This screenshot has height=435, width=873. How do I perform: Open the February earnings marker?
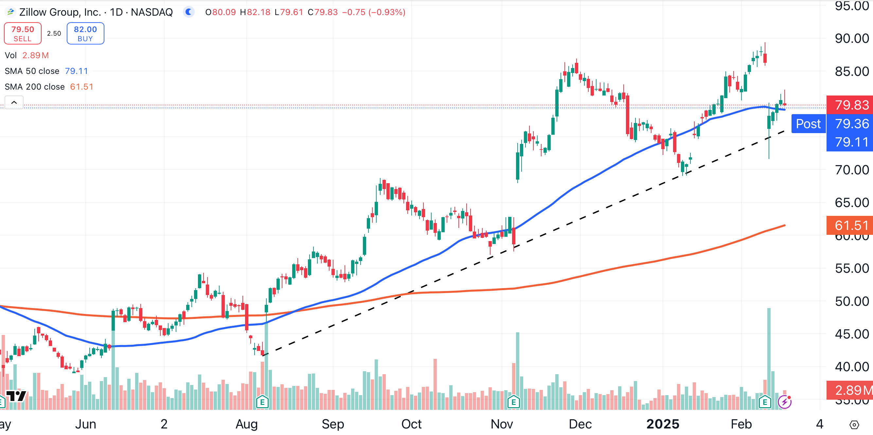click(x=765, y=402)
